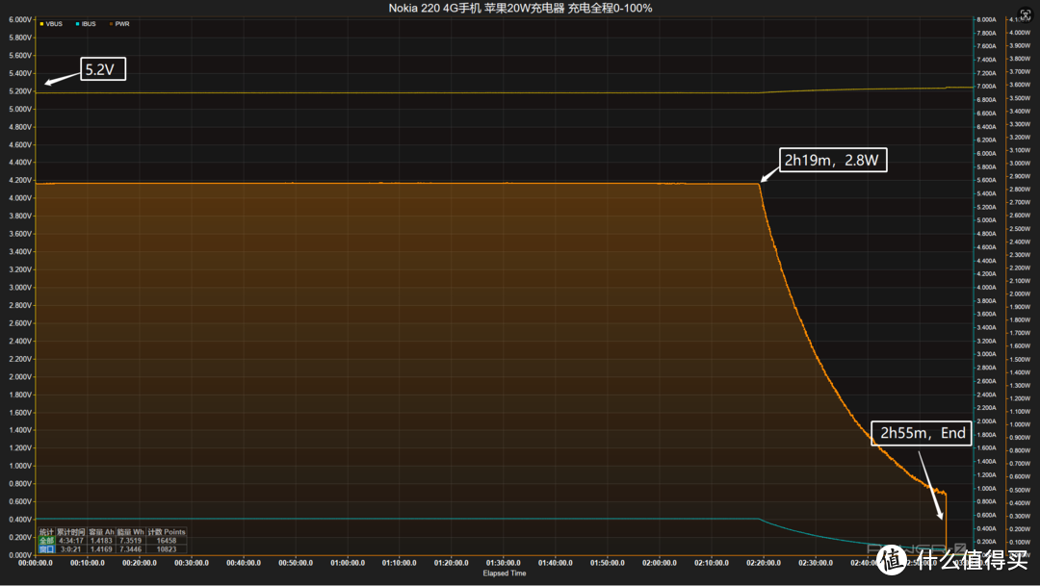The width and height of the screenshot is (1040, 586).
Task: Click the 2.800W power axis label
Action: 1020,190
